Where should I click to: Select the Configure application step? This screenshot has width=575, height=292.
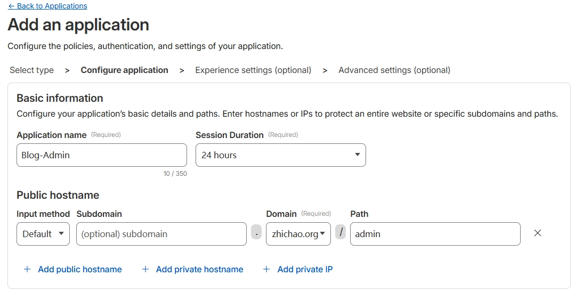click(124, 70)
